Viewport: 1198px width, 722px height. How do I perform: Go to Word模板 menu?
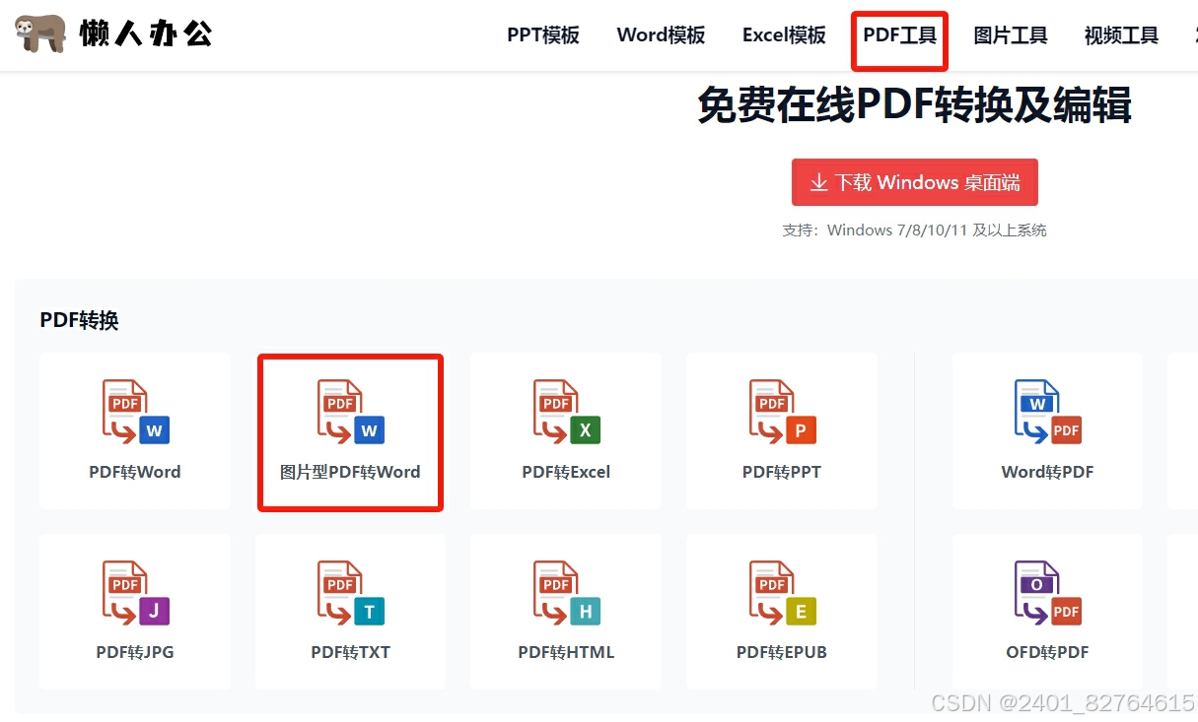point(661,35)
